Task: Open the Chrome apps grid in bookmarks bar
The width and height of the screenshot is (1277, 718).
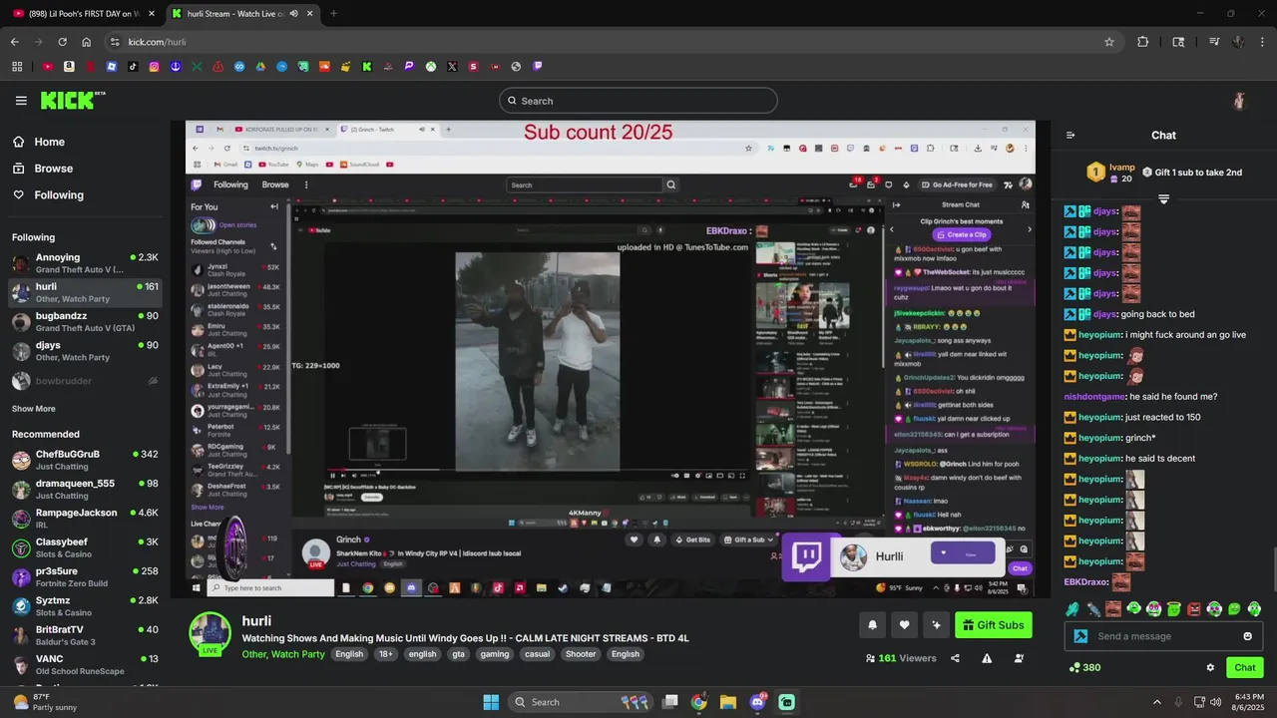Action: (17, 66)
